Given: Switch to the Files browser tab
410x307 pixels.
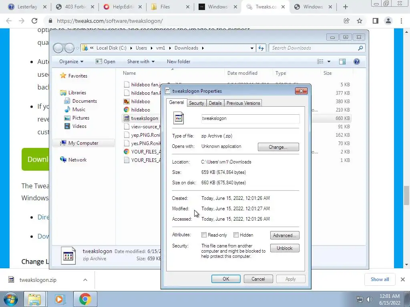Looking at the screenshot, I should click(170, 7).
